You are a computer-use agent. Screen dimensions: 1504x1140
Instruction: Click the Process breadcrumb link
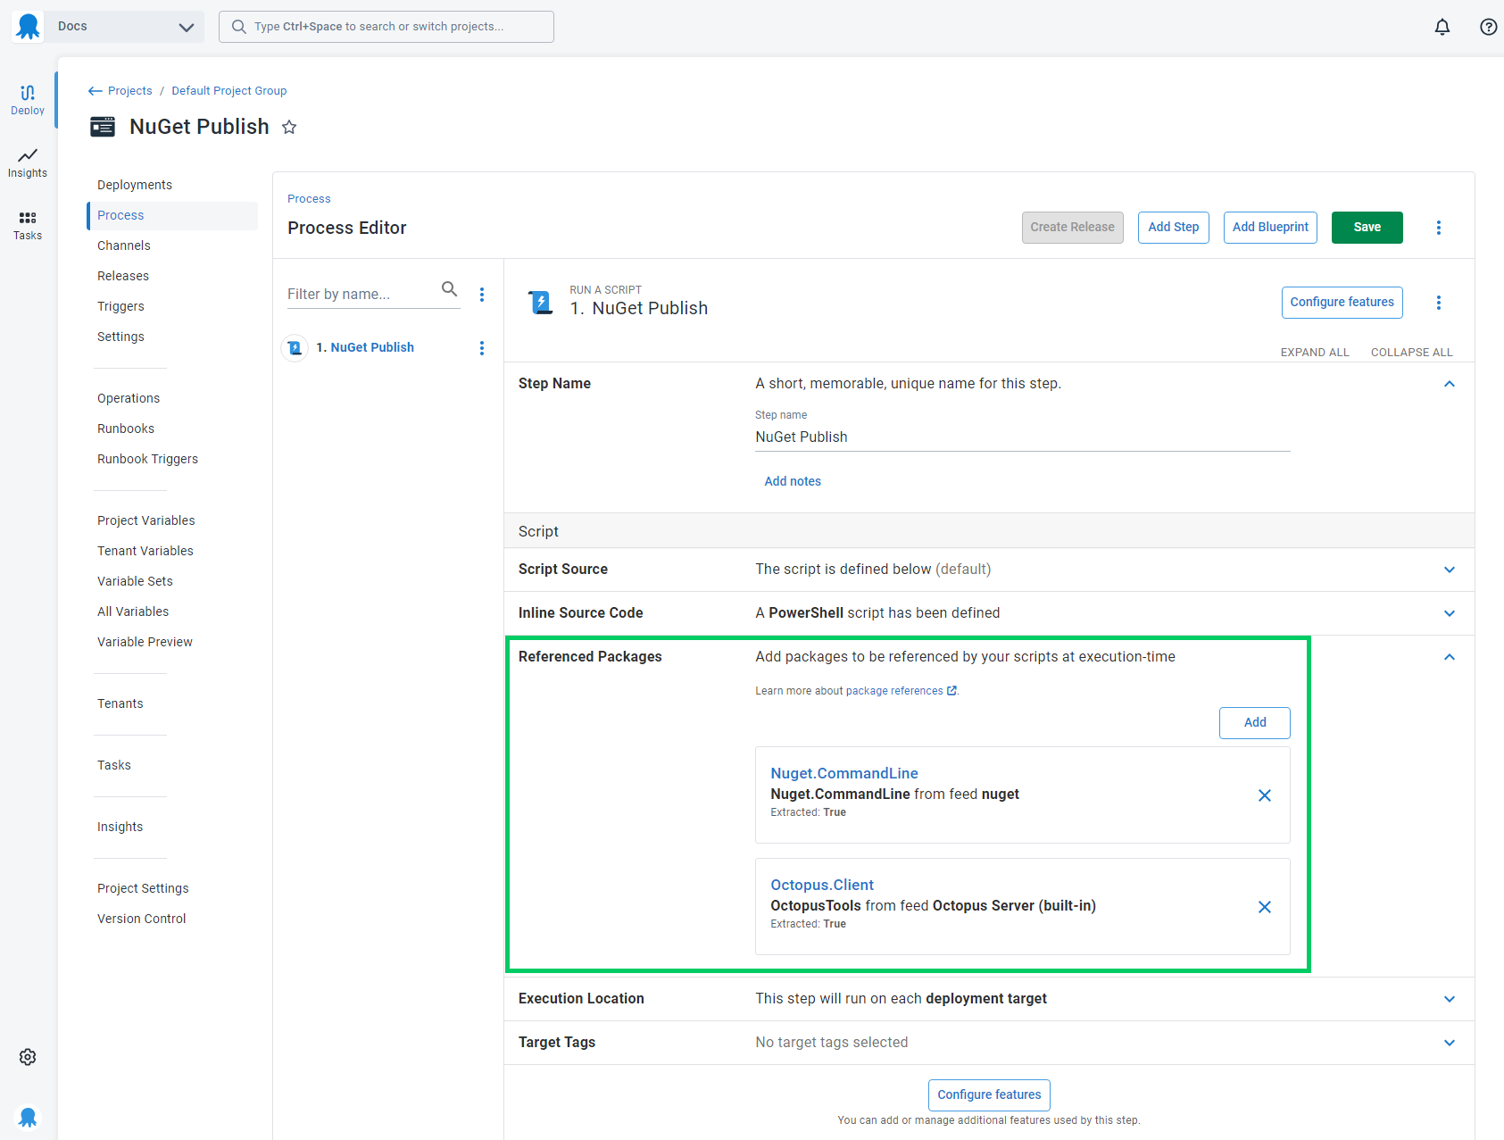(x=309, y=199)
